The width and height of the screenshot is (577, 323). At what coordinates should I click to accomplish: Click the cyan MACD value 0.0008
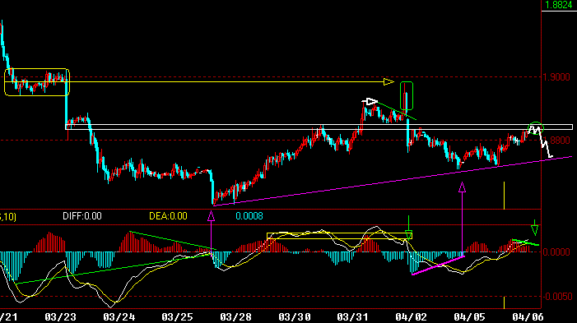click(249, 216)
